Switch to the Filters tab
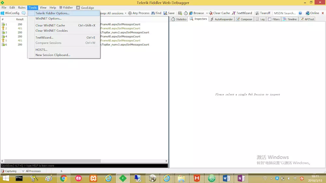Viewport: 326px width, 183px height. (x=274, y=19)
